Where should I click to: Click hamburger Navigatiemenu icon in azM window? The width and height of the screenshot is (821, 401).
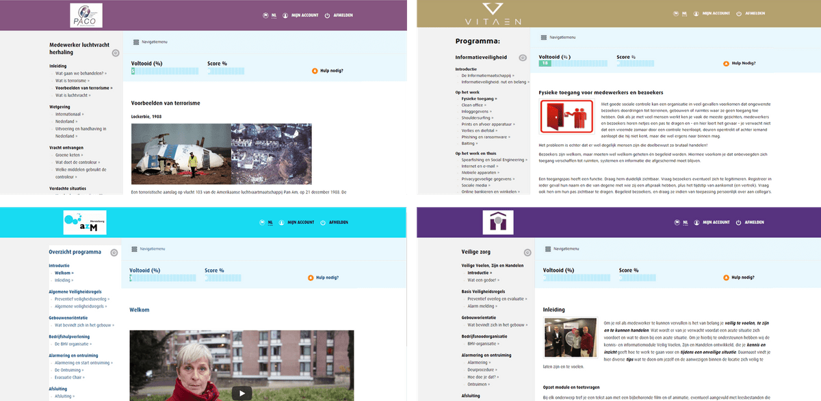pos(135,249)
